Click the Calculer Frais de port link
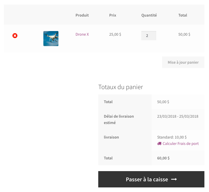The width and height of the screenshot is (209, 192). pos(180,144)
